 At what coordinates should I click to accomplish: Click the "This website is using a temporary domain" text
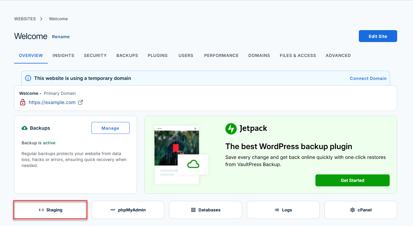click(x=83, y=78)
